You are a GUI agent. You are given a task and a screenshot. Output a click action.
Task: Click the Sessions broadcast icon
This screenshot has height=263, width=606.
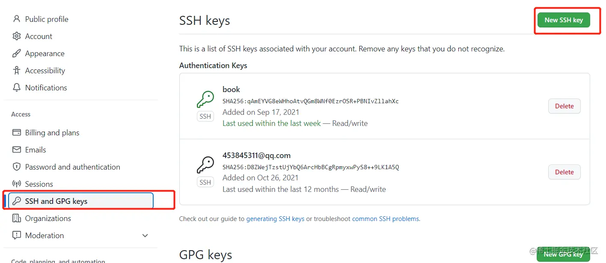point(17,184)
